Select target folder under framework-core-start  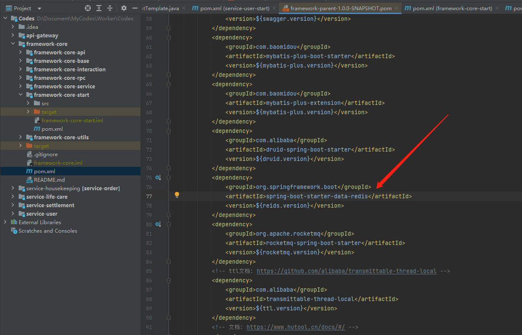click(49, 112)
